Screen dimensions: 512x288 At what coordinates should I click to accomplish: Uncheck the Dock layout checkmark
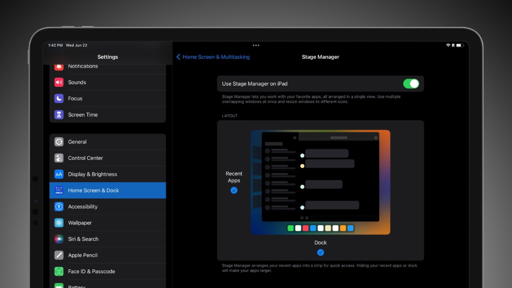click(x=320, y=252)
